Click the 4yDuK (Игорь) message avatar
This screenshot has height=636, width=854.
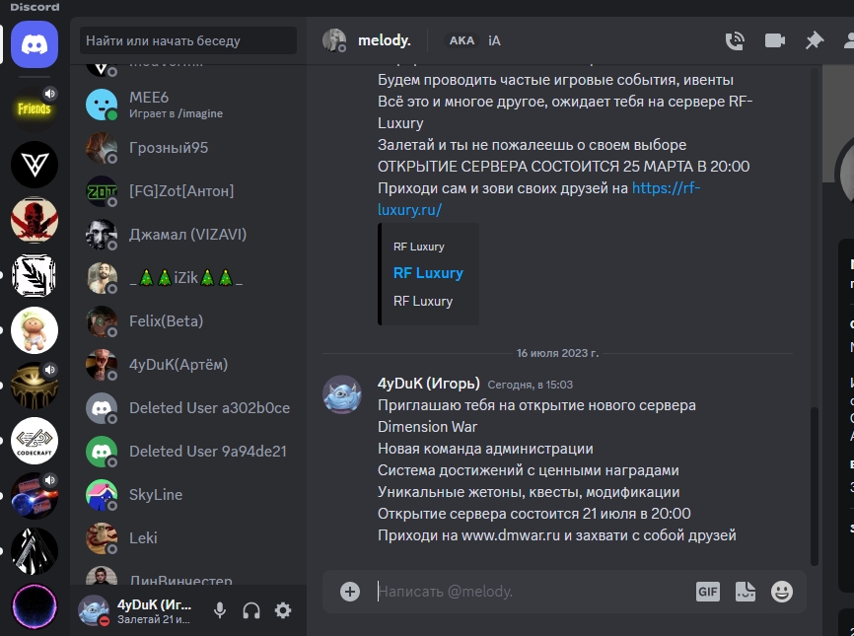point(342,394)
